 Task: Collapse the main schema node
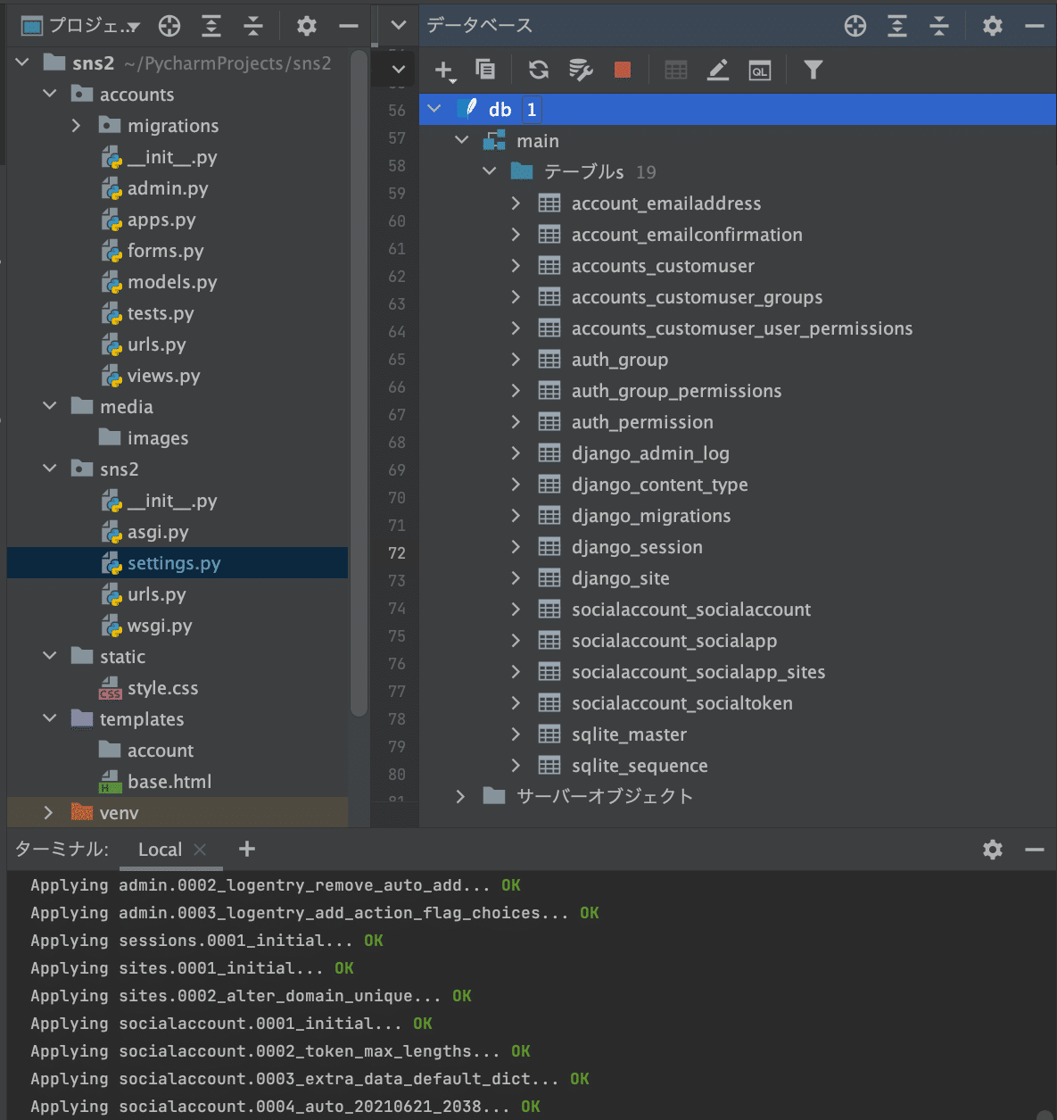[x=462, y=140]
